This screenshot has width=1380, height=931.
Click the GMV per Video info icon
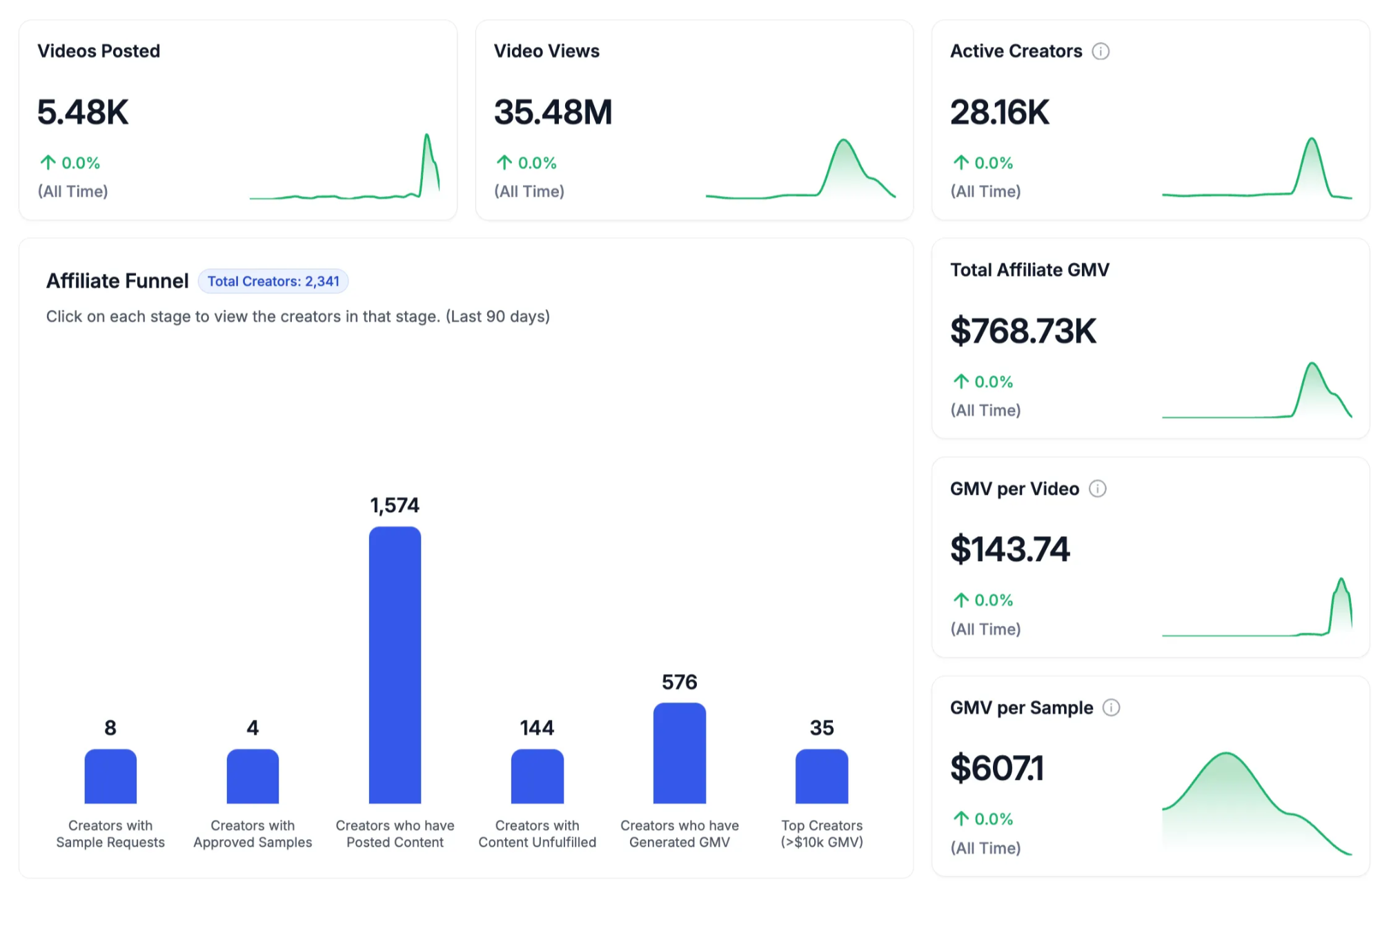click(x=1097, y=489)
